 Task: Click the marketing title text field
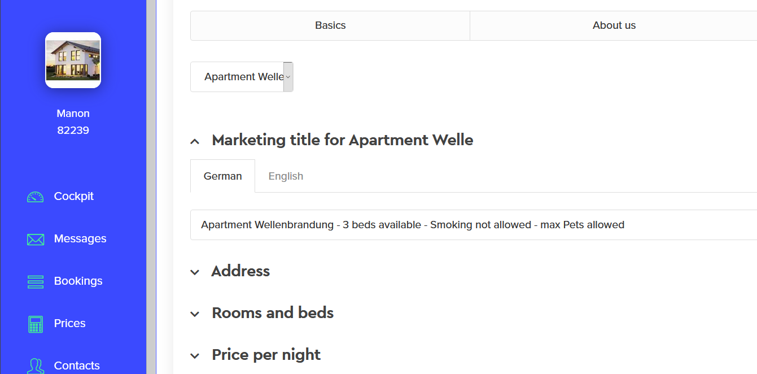[x=474, y=225]
